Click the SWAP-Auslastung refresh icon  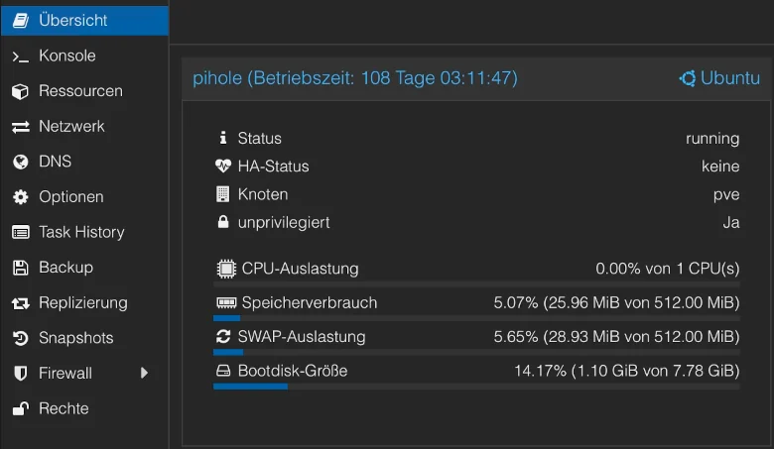point(223,337)
